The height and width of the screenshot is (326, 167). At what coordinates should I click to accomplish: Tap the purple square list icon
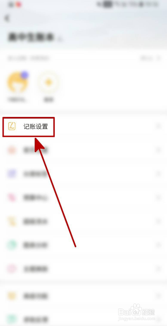click(12, 174)
